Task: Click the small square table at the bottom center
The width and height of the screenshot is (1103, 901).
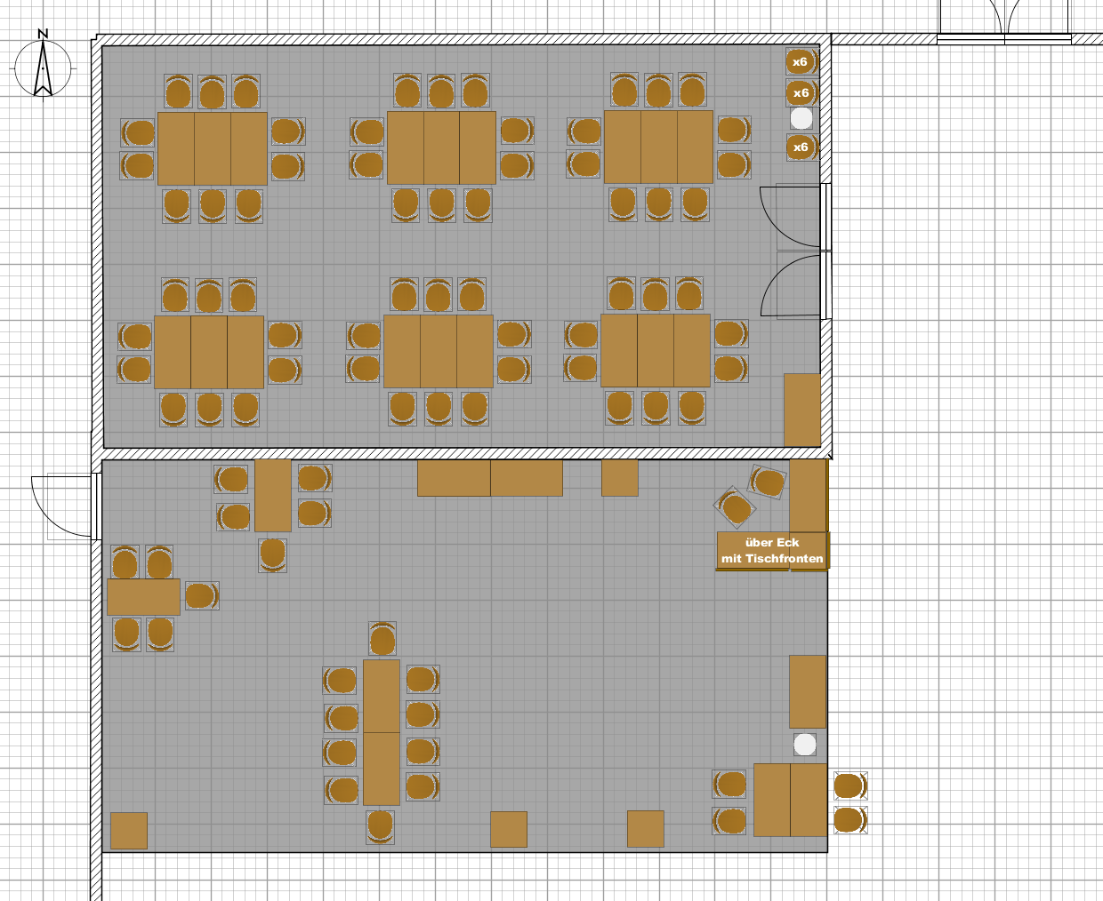Action: [x=509, y=828]
